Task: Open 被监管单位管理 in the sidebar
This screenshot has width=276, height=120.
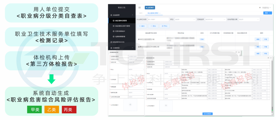Action: [x=122, y=21]
